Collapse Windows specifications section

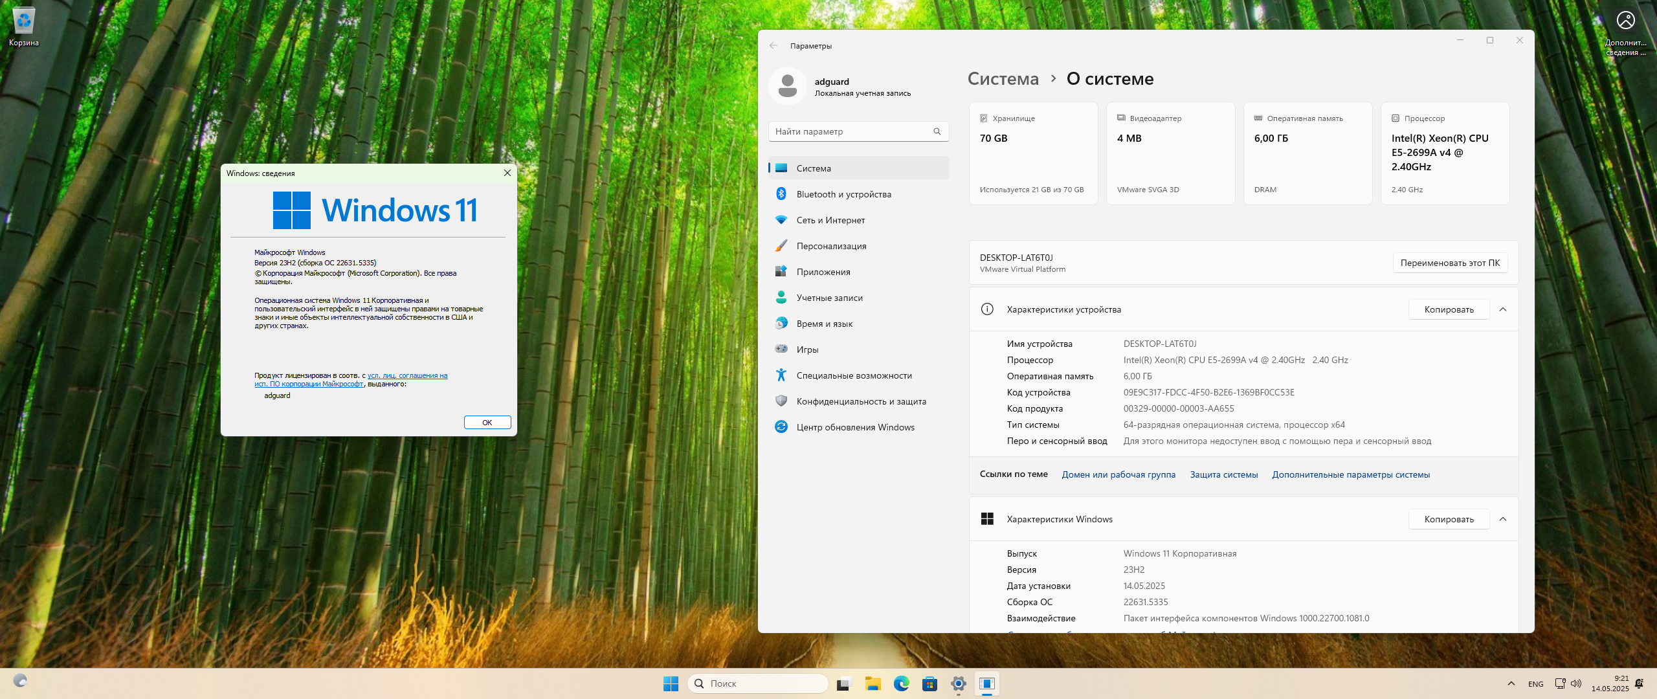coord(1503,519)
